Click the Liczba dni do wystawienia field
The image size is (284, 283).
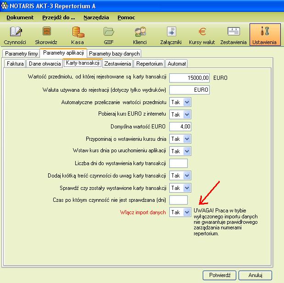tap(178, 163)
